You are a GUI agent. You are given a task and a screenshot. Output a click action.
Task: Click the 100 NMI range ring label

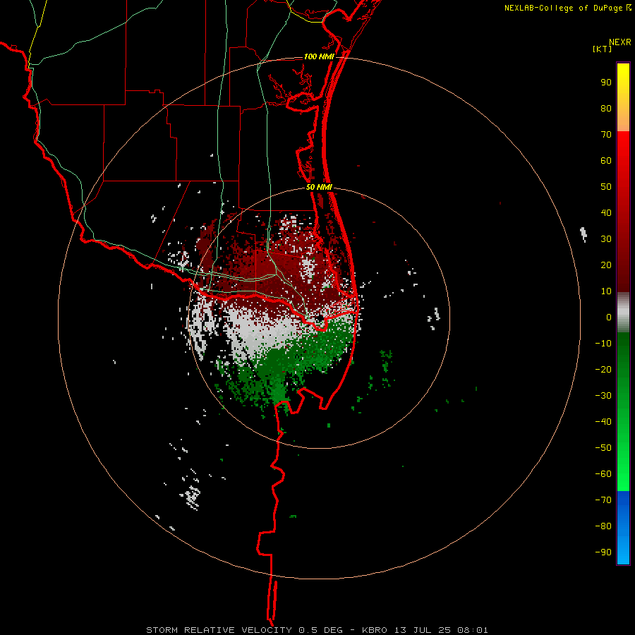[x=319, y=56]
